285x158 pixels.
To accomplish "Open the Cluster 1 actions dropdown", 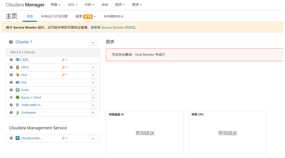I will (93, 43).
